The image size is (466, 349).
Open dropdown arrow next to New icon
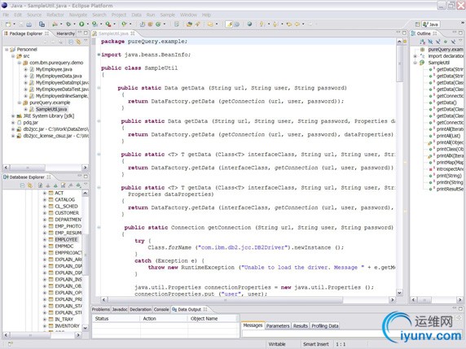click(15, 24)
